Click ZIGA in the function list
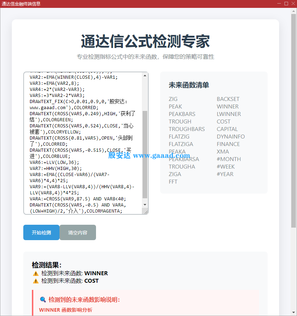 (x=175, y=174)
